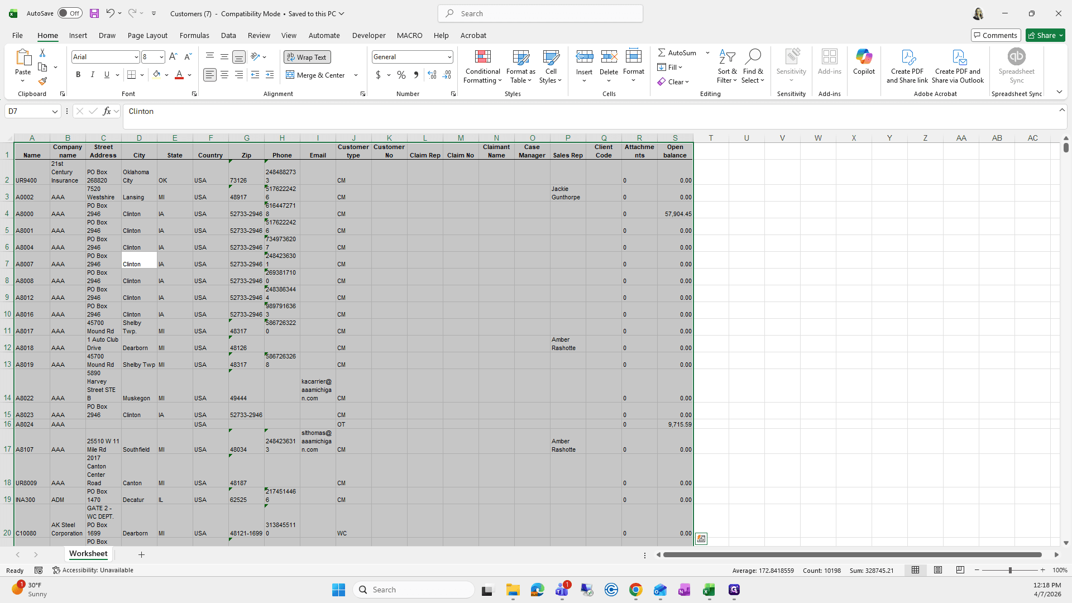Click the horizontal scrollbar thumb
Screen dimensions: 1072x603
click(853, 554)
